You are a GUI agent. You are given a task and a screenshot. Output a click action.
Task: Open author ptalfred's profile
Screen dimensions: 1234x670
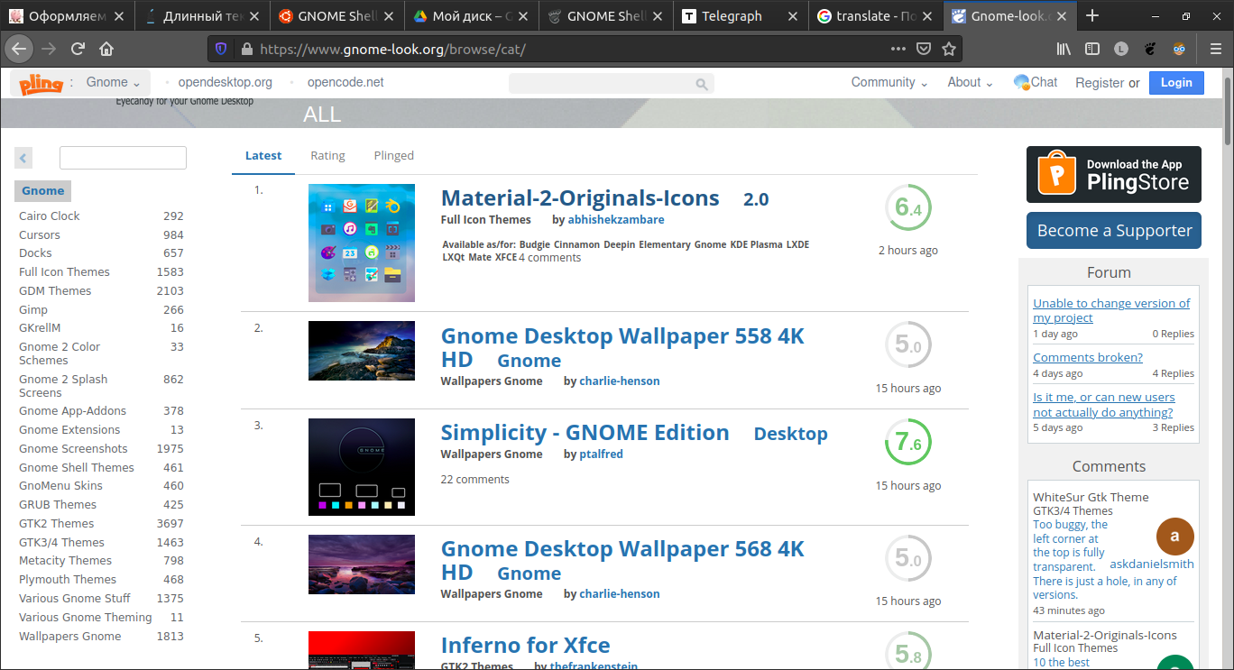600,454
